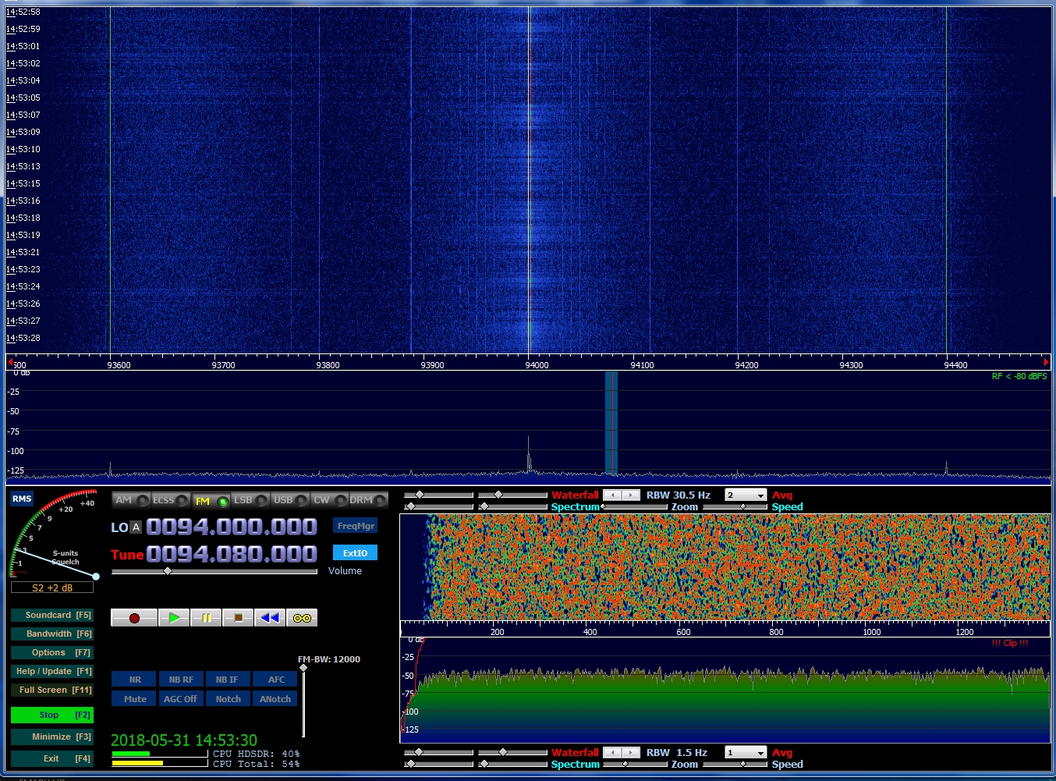This screenshot has height=781, width=1056.
Task: Click the date-time display 2018-05-31 14:53:30
Action: click(184, 740)
